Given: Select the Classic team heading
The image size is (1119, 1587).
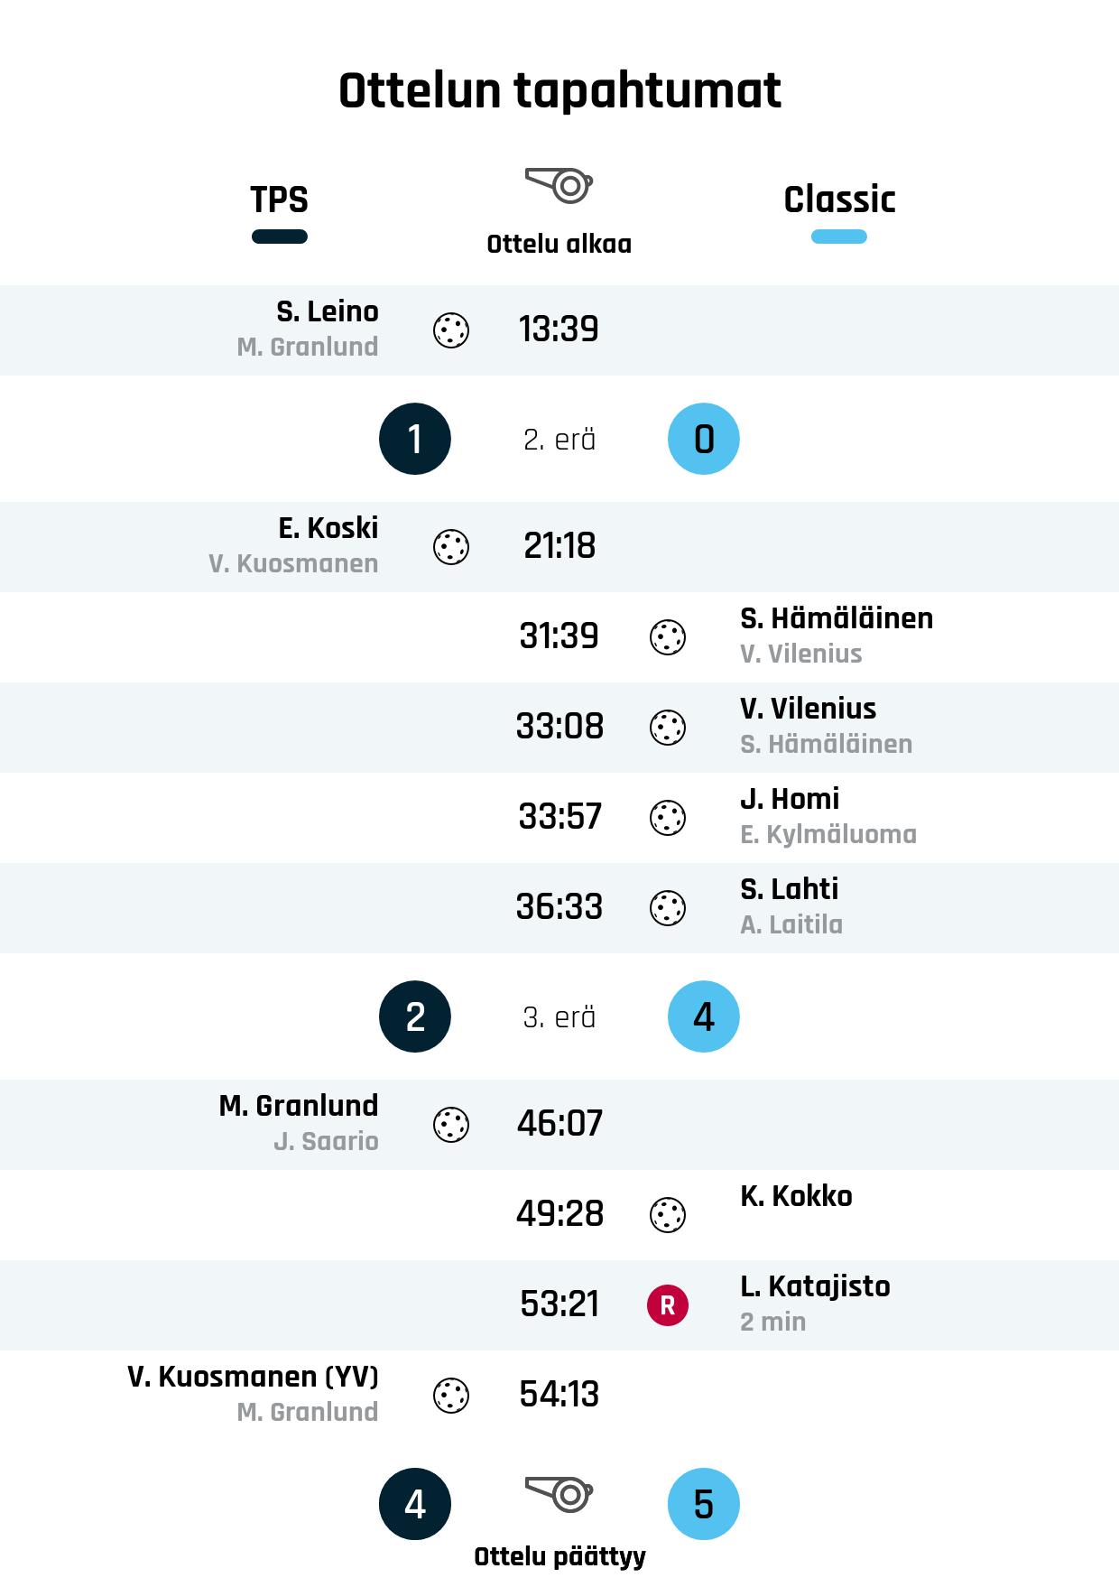Looking at the screenshot, I should coord(839,200).
